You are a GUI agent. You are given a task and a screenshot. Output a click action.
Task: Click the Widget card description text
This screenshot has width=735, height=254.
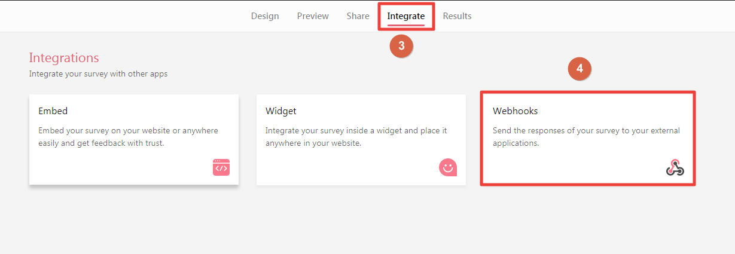(356, 137)
